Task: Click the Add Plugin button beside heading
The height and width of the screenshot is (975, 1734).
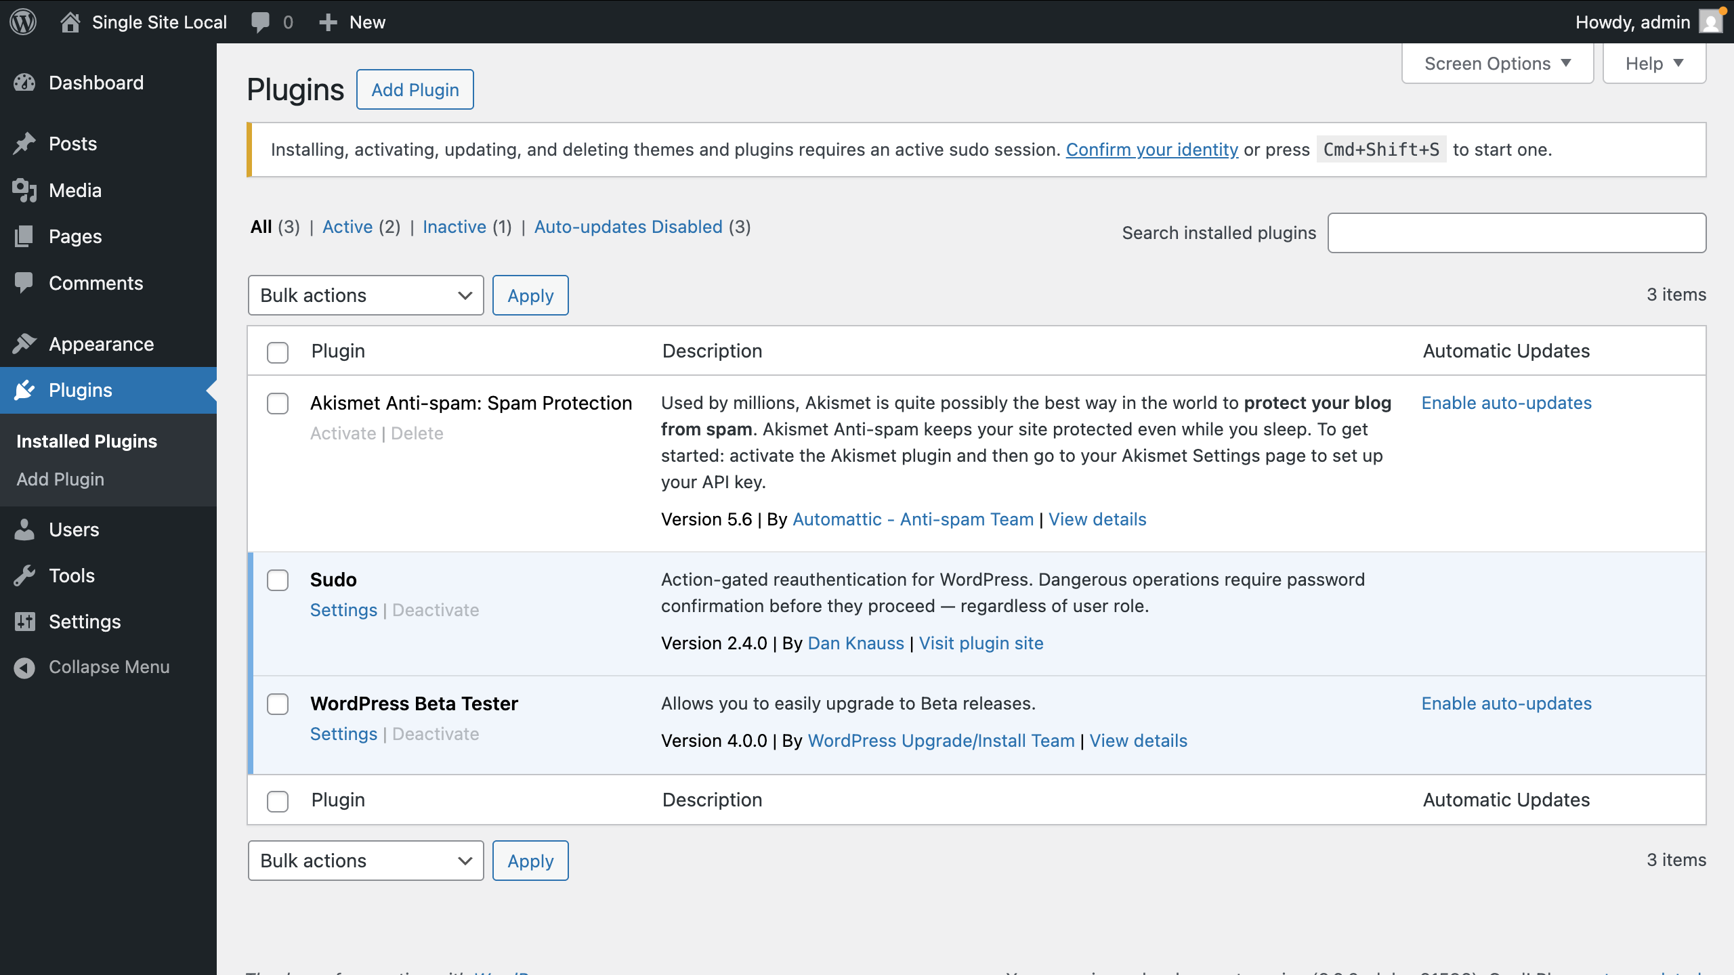Action: click(415, 89)
